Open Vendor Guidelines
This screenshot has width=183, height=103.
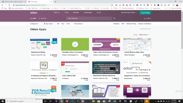point(145,24)
